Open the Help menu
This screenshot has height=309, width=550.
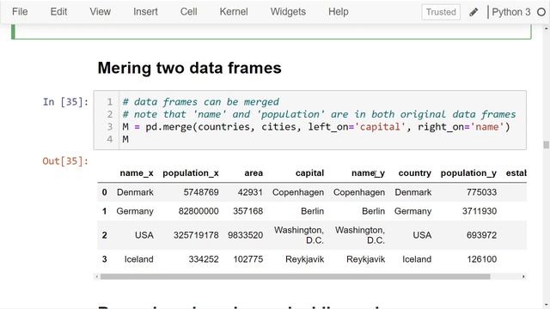(x=338, y=11)
